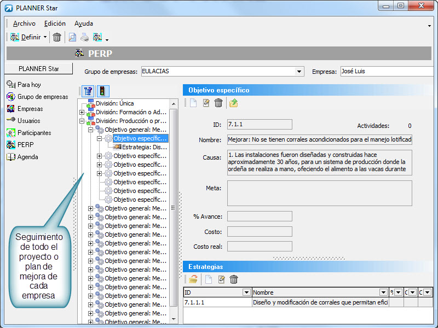Click the green arrow folder icon

coord(234,103)
